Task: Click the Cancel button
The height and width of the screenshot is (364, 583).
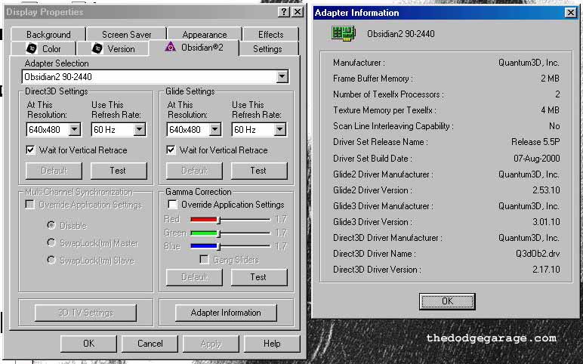Action: tap(150, 344)
